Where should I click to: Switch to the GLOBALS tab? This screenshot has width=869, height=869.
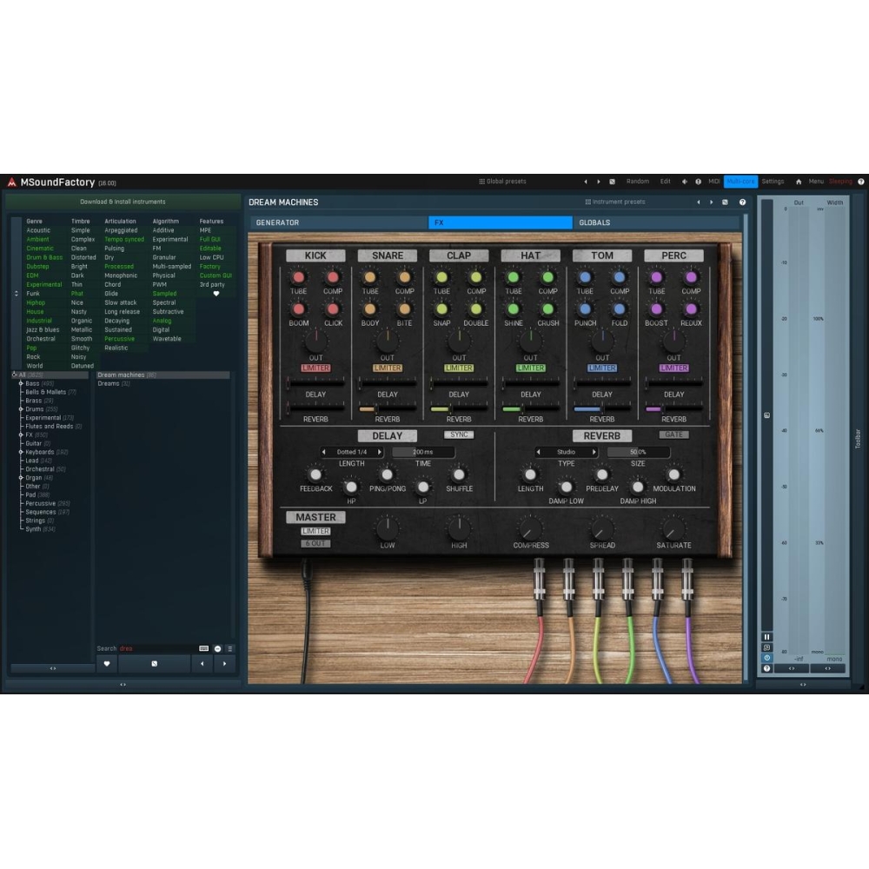tap(656, 222)
